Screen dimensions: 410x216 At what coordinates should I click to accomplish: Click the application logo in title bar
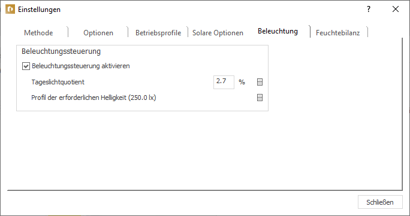click(x=10, y=10)
